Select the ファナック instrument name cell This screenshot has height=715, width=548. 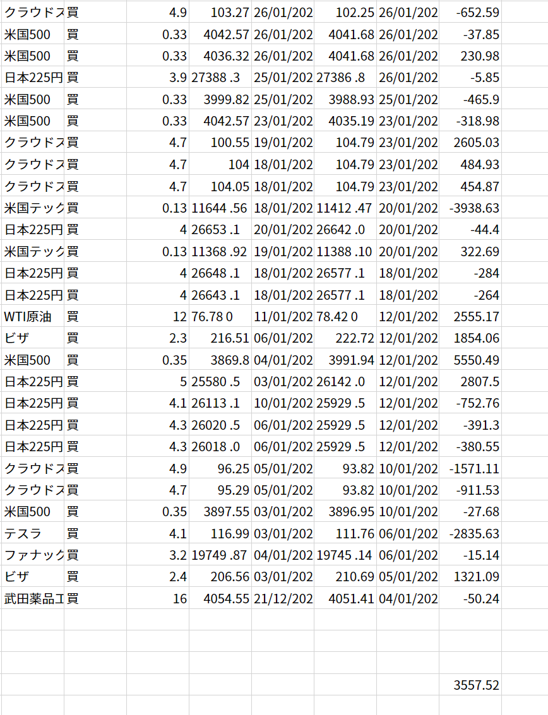pyautogui.click(x=32, y=555)
